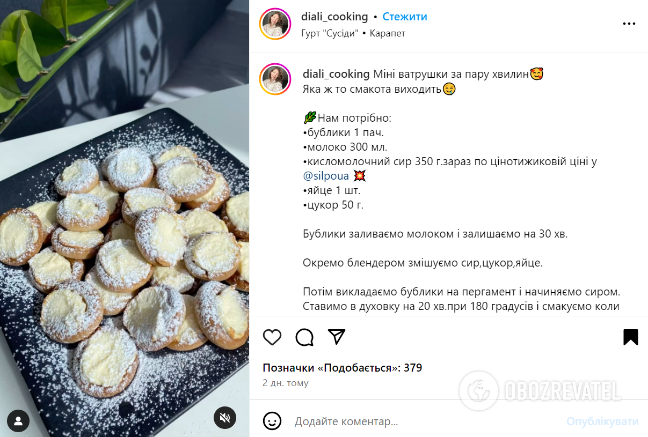Open the three-dots more options menu
This screenshot has height=437, width=648.
tap(629, 24)
